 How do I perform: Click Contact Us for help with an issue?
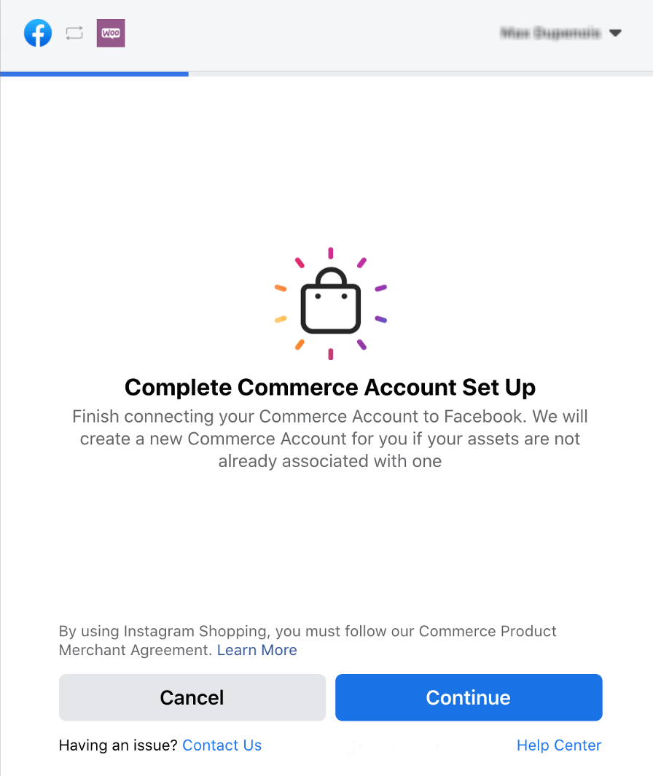click(222, 745)
